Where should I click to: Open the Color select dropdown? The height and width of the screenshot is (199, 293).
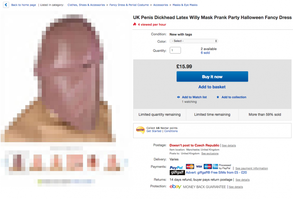193,41
